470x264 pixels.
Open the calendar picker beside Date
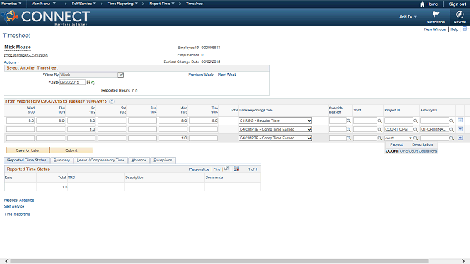[x=88, y=82]
